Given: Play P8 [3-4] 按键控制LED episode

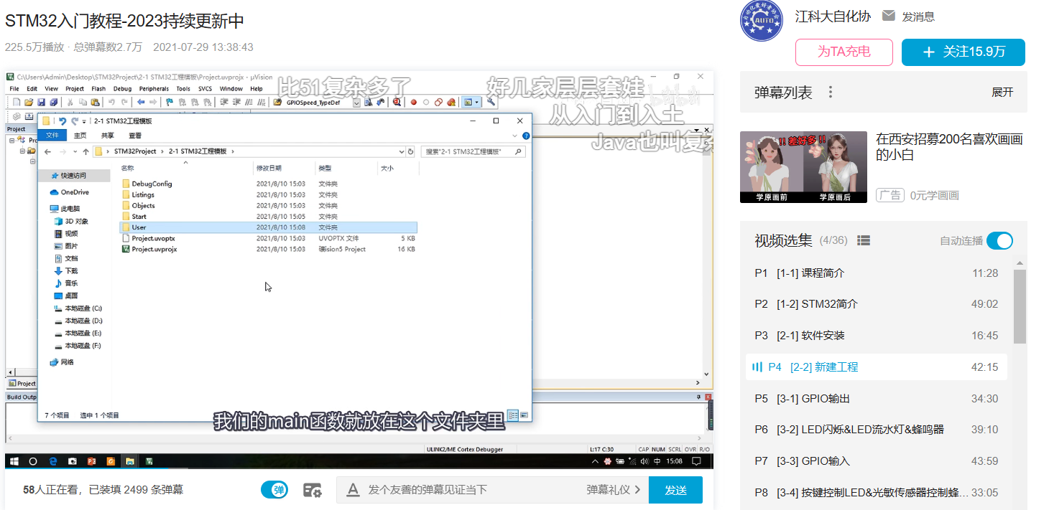Looking at the screenshot, I should [877, 493].
